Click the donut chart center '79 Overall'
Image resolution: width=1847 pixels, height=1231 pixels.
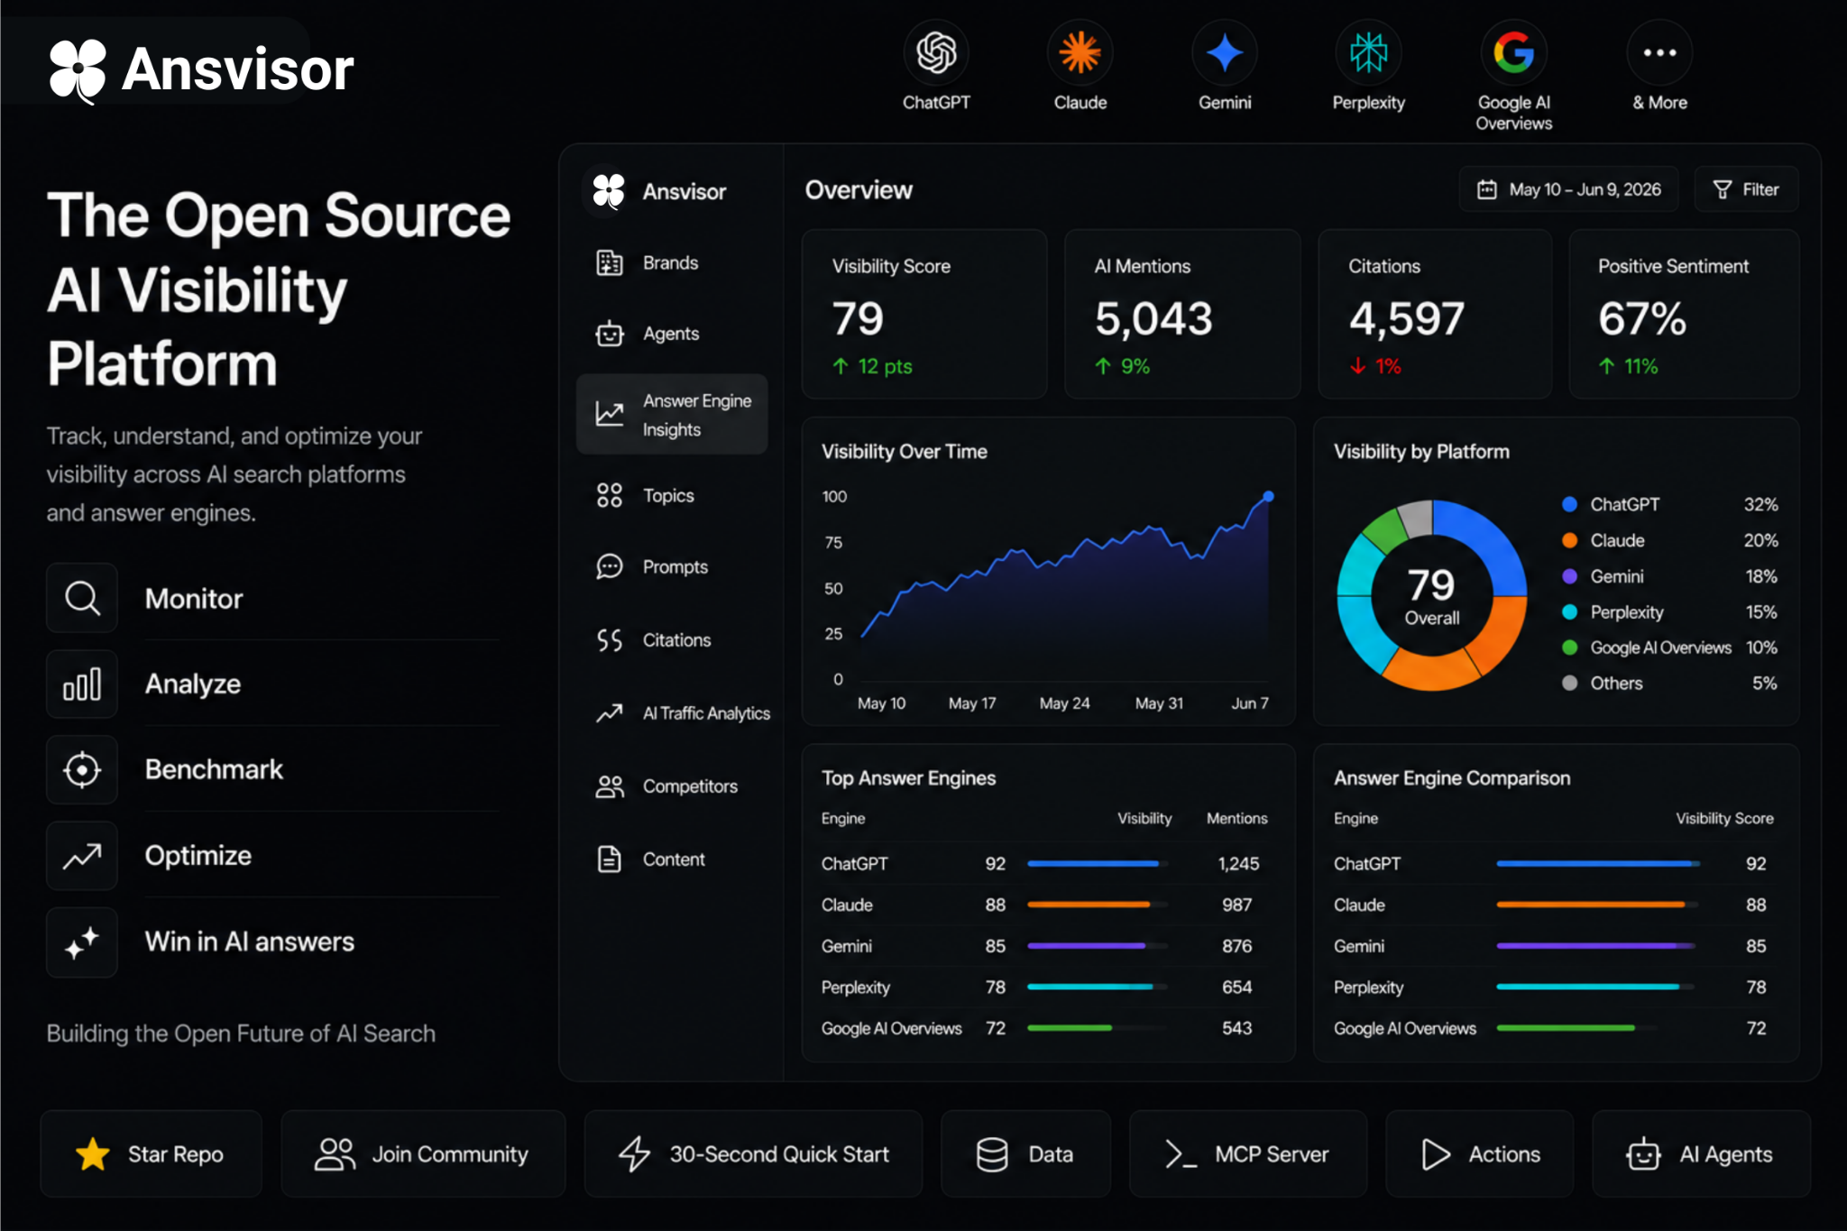click(x=1431, y=595)
